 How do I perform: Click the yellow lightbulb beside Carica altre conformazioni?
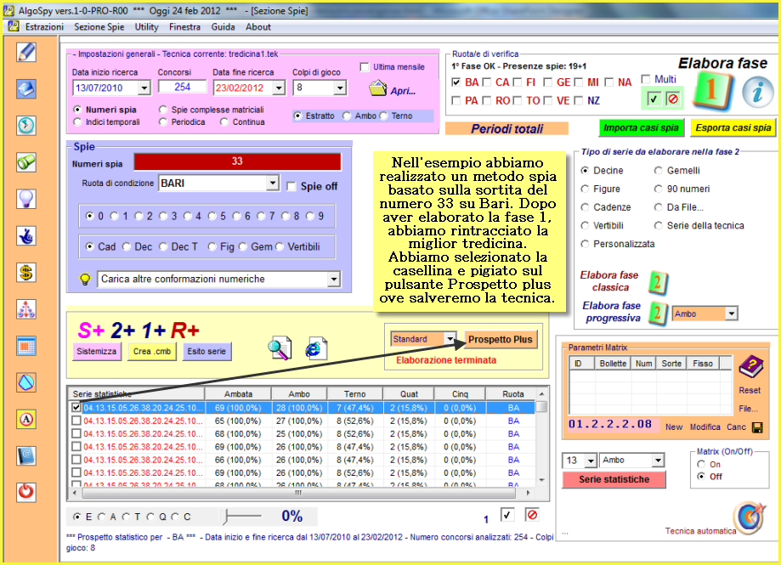85,280
